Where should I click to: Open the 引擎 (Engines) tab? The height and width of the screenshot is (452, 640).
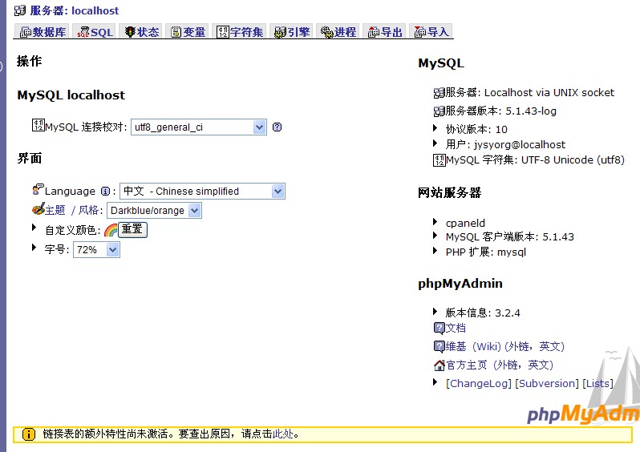click(x=292, y=31)
